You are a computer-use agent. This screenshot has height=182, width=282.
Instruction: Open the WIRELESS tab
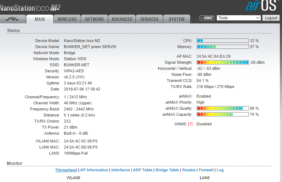[x=67, y=19]
